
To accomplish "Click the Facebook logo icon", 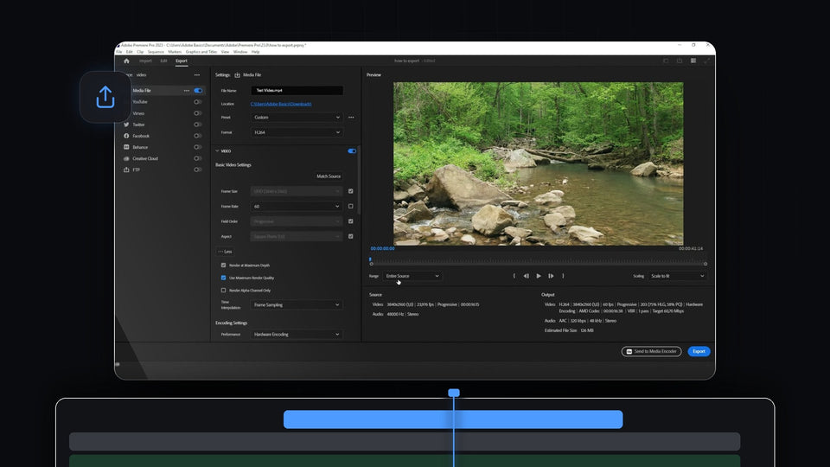I will click(126, 136).
